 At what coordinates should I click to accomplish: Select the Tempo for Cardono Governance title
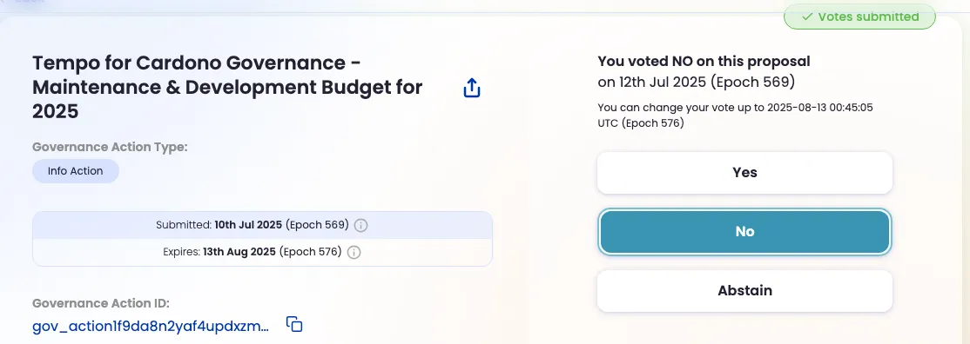point(227,87)
